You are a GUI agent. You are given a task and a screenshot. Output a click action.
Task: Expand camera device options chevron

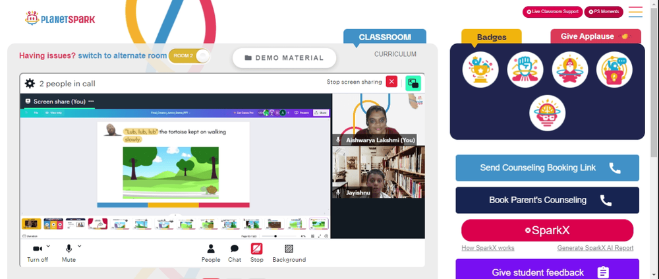(x=48, y=246)
